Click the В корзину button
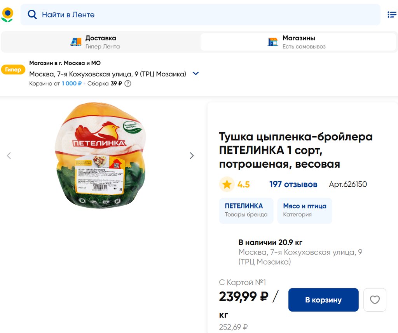 (323, 300)
